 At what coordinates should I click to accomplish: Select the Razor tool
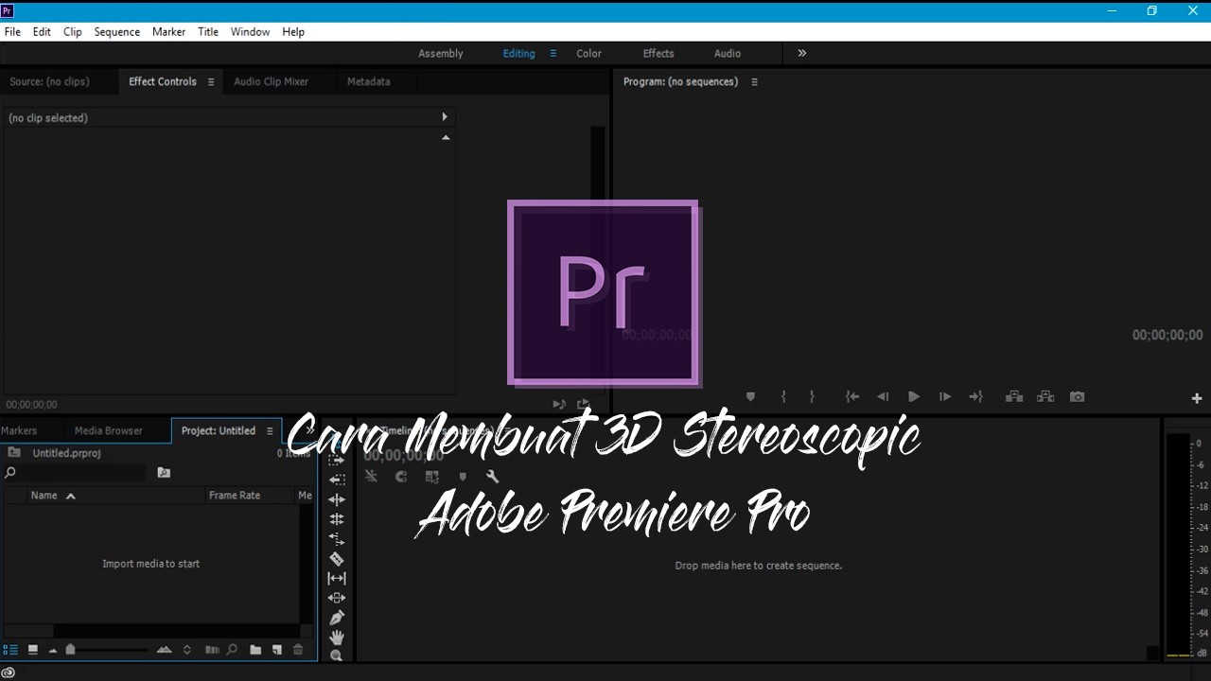point(337,559)
